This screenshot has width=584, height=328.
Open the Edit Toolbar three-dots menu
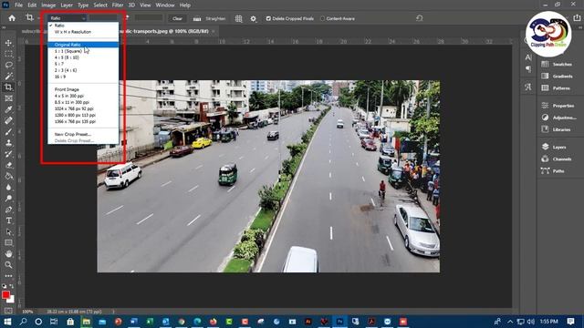click(x=8, y=276)
